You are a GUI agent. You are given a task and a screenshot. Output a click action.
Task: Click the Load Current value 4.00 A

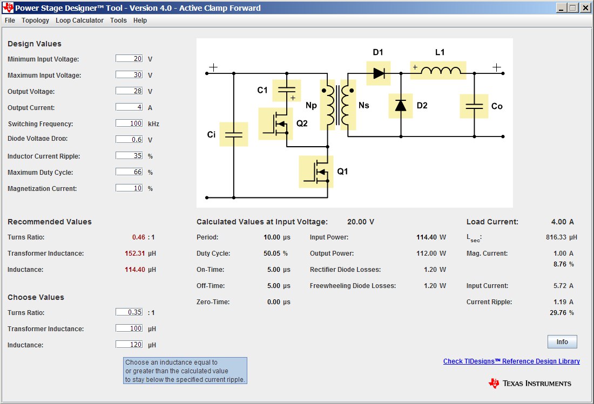(563, 222)
